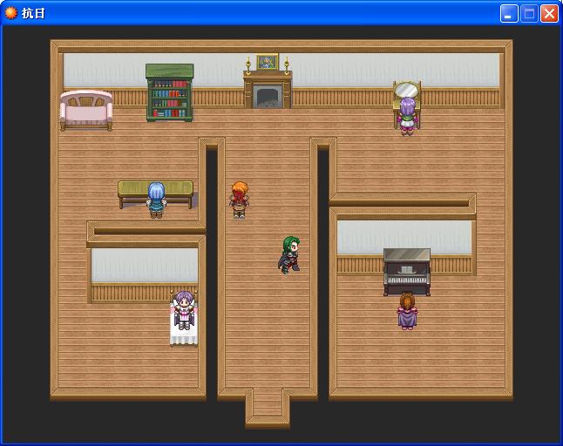This screenshot has width=563, height=446.
Task: Click the window title 抗日
Action: 33,13
